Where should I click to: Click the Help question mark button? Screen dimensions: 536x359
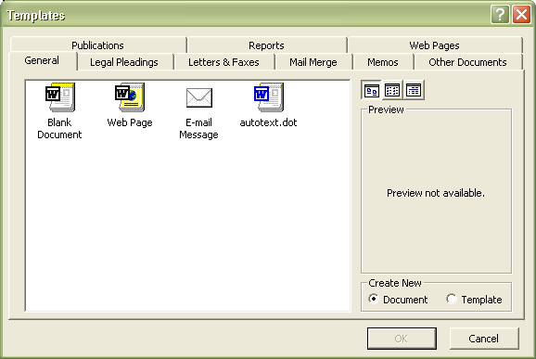[x=500, y=15]
